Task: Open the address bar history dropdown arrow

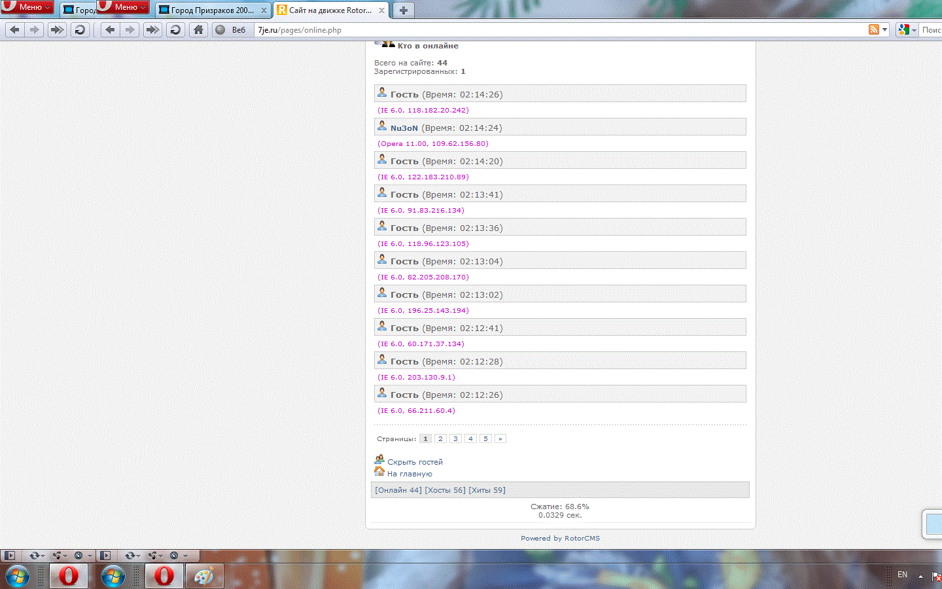Action: tap(885, 29)
